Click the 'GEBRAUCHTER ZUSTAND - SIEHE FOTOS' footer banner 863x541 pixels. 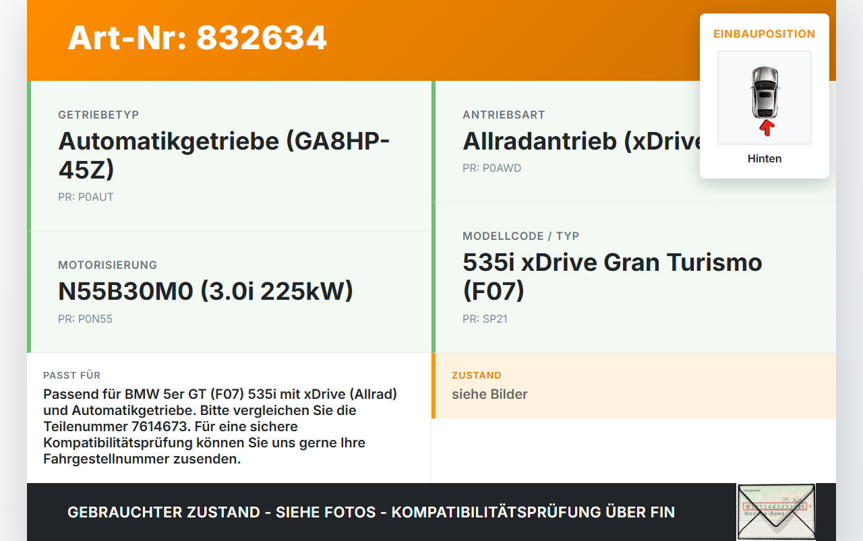click(371, 512)
